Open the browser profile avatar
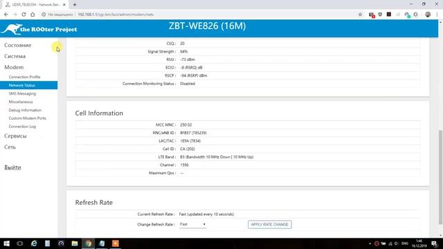 (x=428, y=15)
